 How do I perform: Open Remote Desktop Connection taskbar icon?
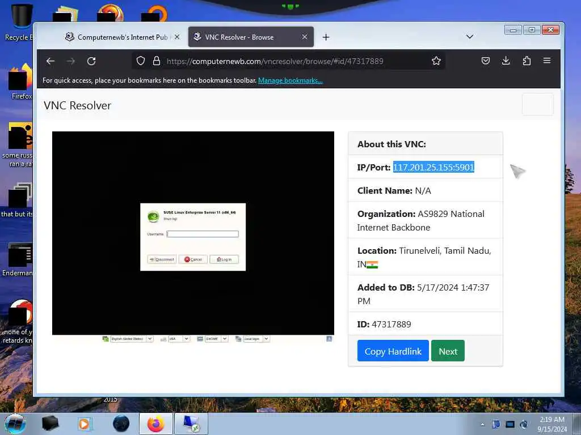coord(191,424)
